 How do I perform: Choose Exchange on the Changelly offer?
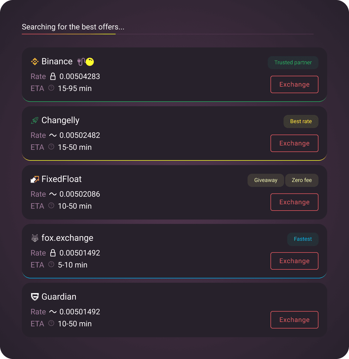294,143
